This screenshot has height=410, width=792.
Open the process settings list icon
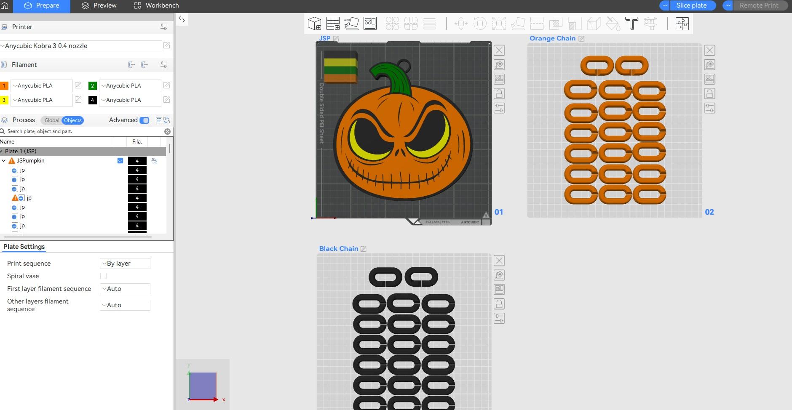159,120
